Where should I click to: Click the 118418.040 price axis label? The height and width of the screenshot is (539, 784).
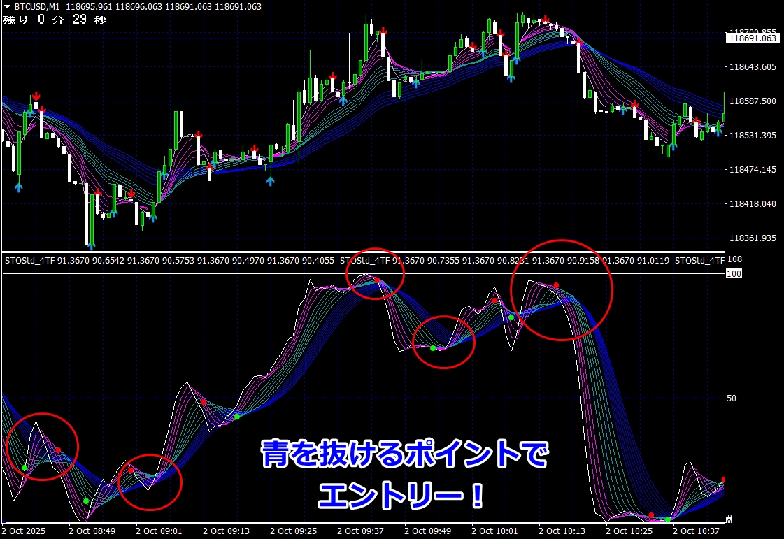click(753, 204)
